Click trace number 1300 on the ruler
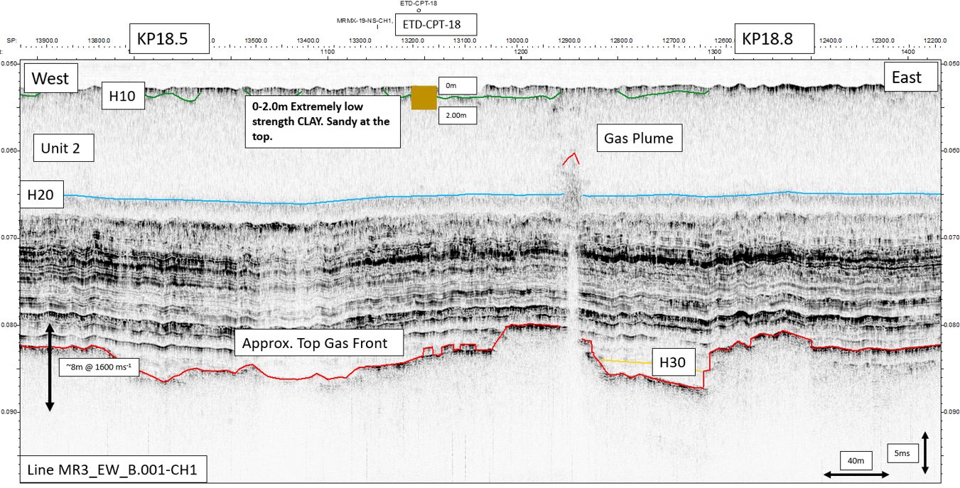Screen dimensions: 960x488 pyautogui.click(x=714, y=52)
